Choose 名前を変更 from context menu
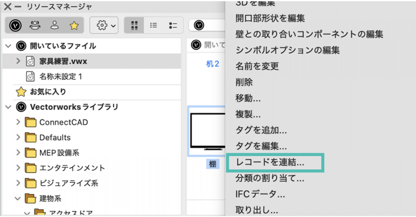This screenshot has height=217, width=416. coord(257,66)
